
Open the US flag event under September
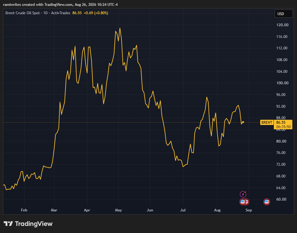point(267,202)
